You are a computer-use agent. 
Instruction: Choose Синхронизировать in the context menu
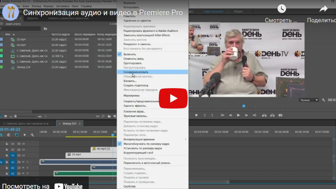coord(152,72)
